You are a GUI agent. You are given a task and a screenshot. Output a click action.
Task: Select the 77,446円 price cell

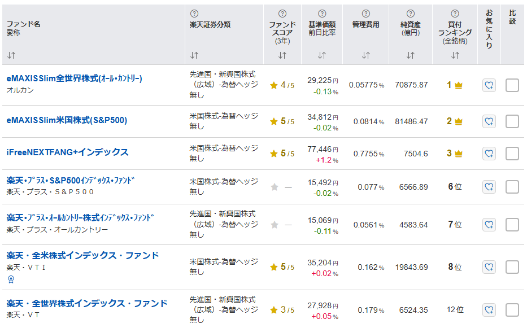[x=323, y=149]
